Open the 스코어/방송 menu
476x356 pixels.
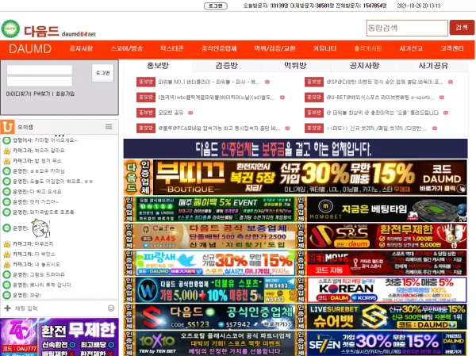(127, 48)
